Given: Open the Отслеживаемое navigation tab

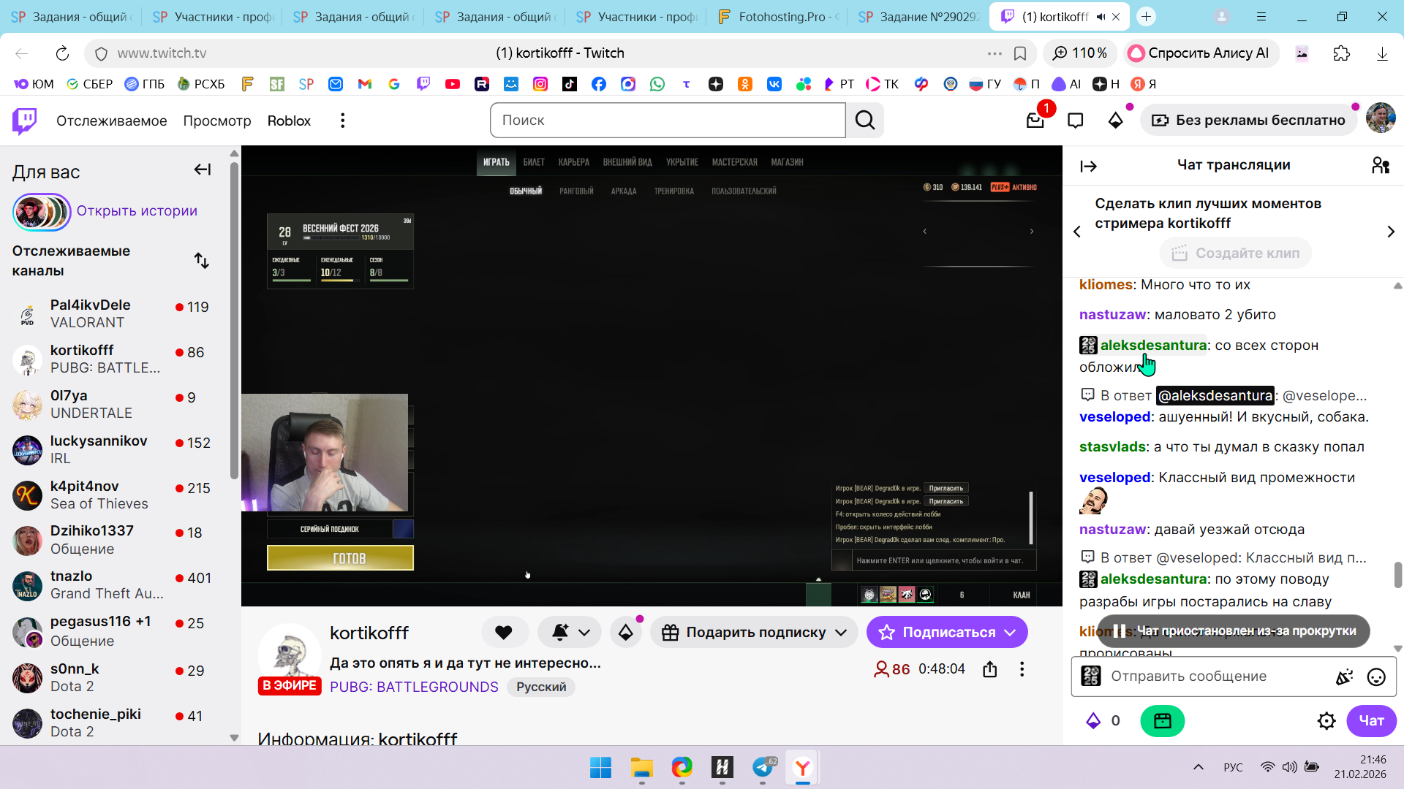Looking at the screenshot, I should [111, 121].
